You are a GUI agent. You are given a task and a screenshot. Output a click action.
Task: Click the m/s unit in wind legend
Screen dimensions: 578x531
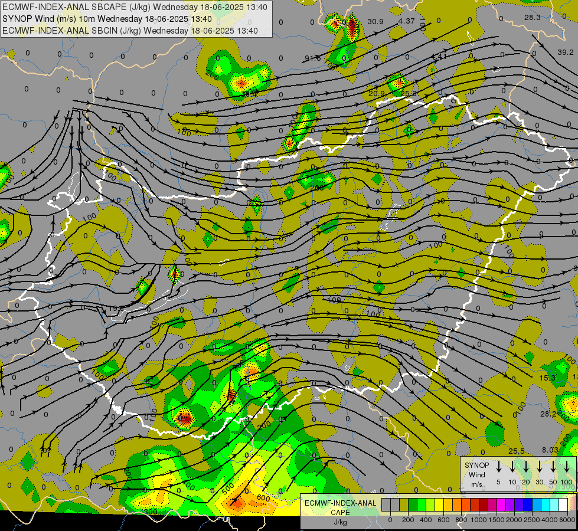[476, 484]
